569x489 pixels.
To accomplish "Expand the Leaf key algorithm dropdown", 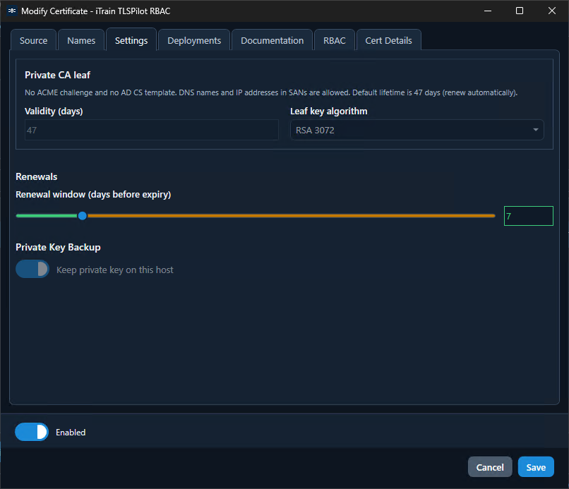I will 417,130.
